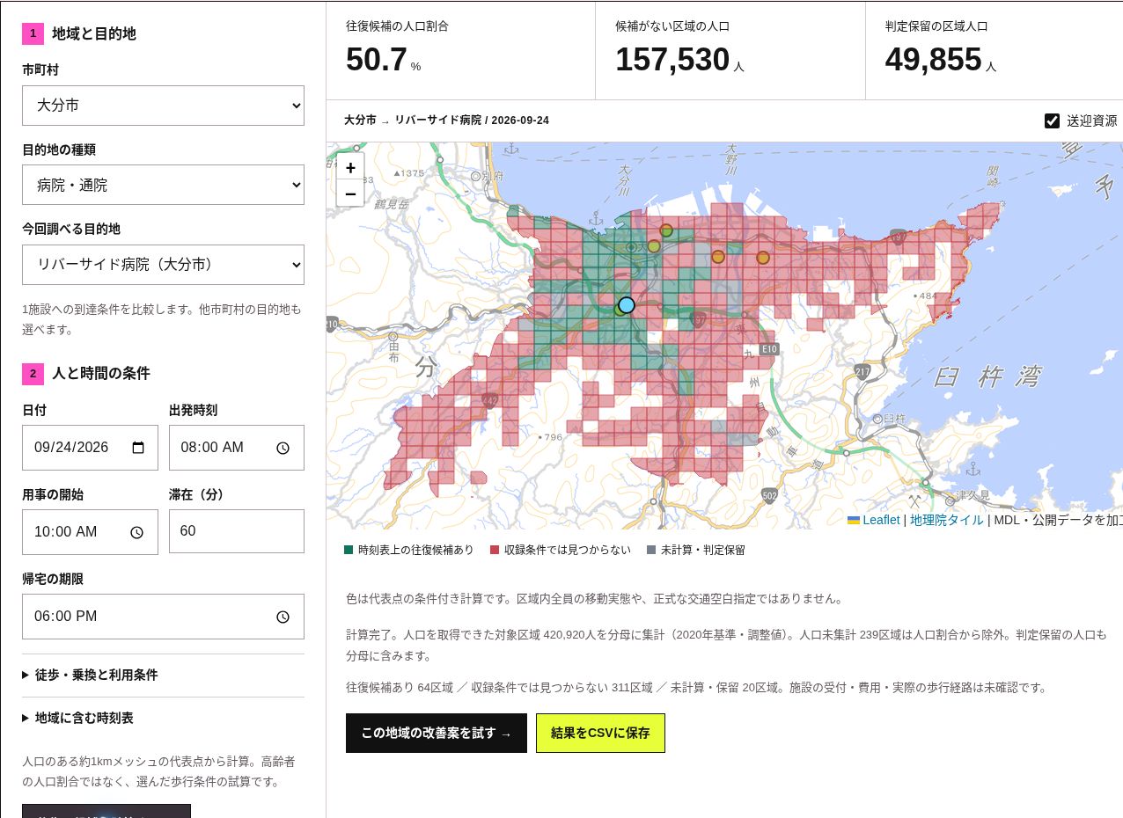This screenshot has width=1123, height=818.
Task: Focus the 日付 date field
Action: tap(90, 448)
